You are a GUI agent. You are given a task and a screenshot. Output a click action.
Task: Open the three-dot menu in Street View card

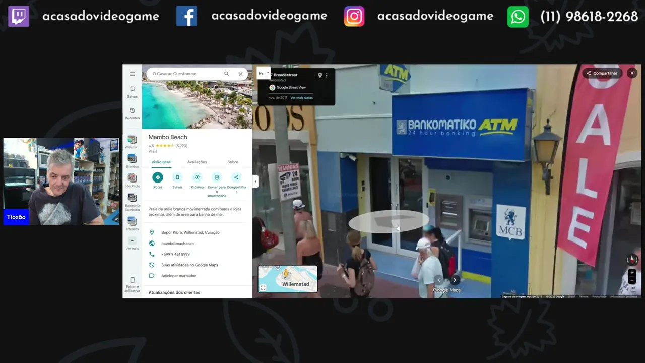tap(327, 75)
